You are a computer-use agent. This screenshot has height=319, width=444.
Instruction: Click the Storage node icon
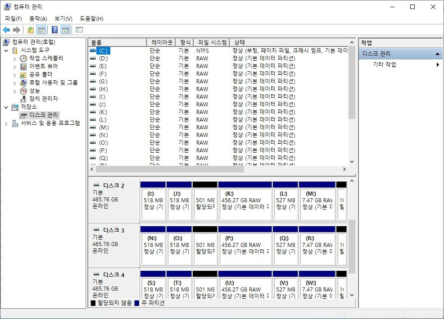coord(15,107)
